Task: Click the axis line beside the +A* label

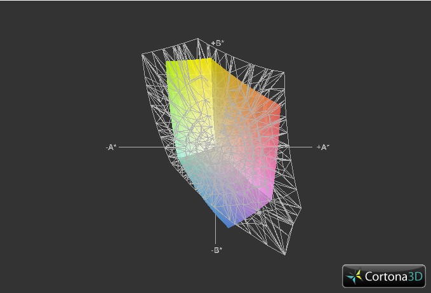Action: tap(300, 147)
